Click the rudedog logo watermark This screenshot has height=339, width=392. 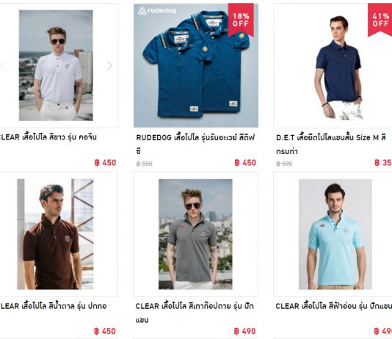coord(157,11)
